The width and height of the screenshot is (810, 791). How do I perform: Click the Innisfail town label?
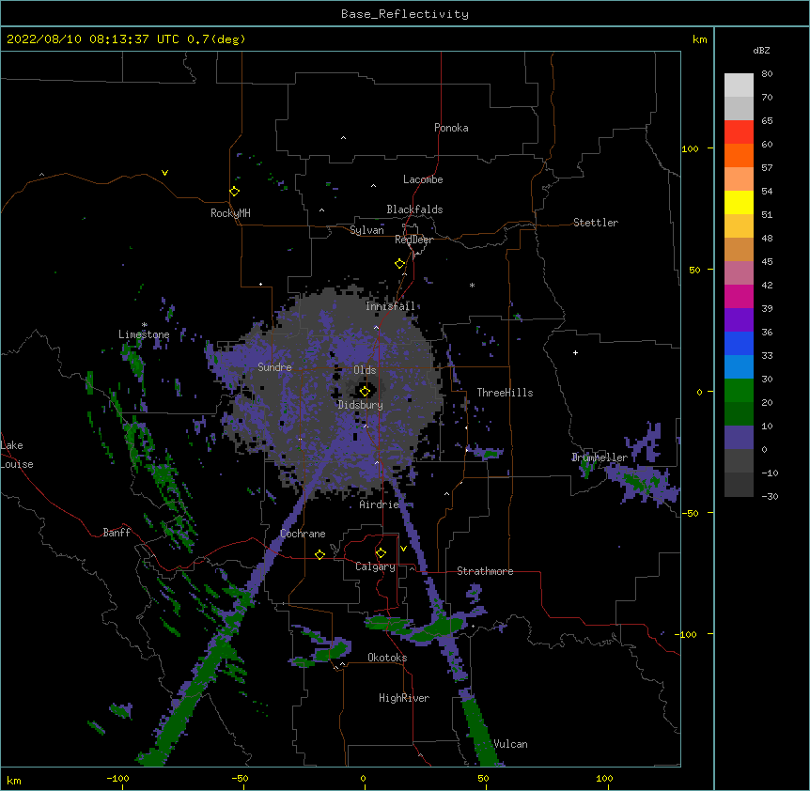pyautogui.click(x=390, y=306)
